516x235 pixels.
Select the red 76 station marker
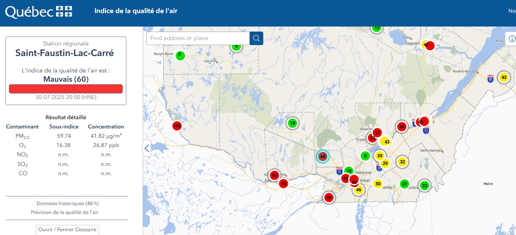pos(284,184)
